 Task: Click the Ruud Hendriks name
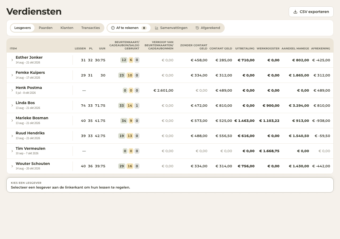click(x=30, y=133)
